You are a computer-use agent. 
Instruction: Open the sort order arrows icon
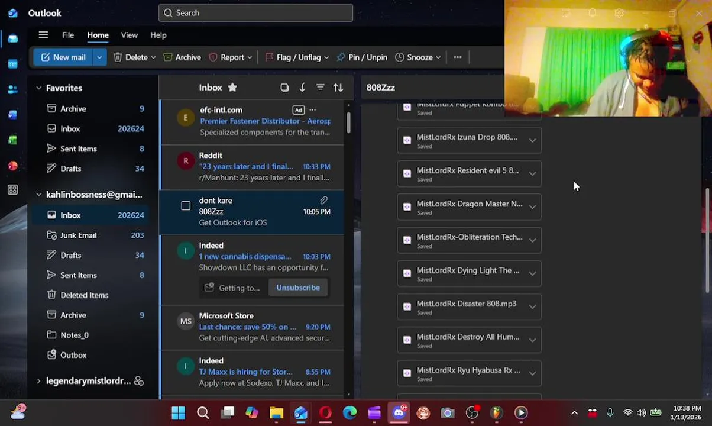click(338, 88)
